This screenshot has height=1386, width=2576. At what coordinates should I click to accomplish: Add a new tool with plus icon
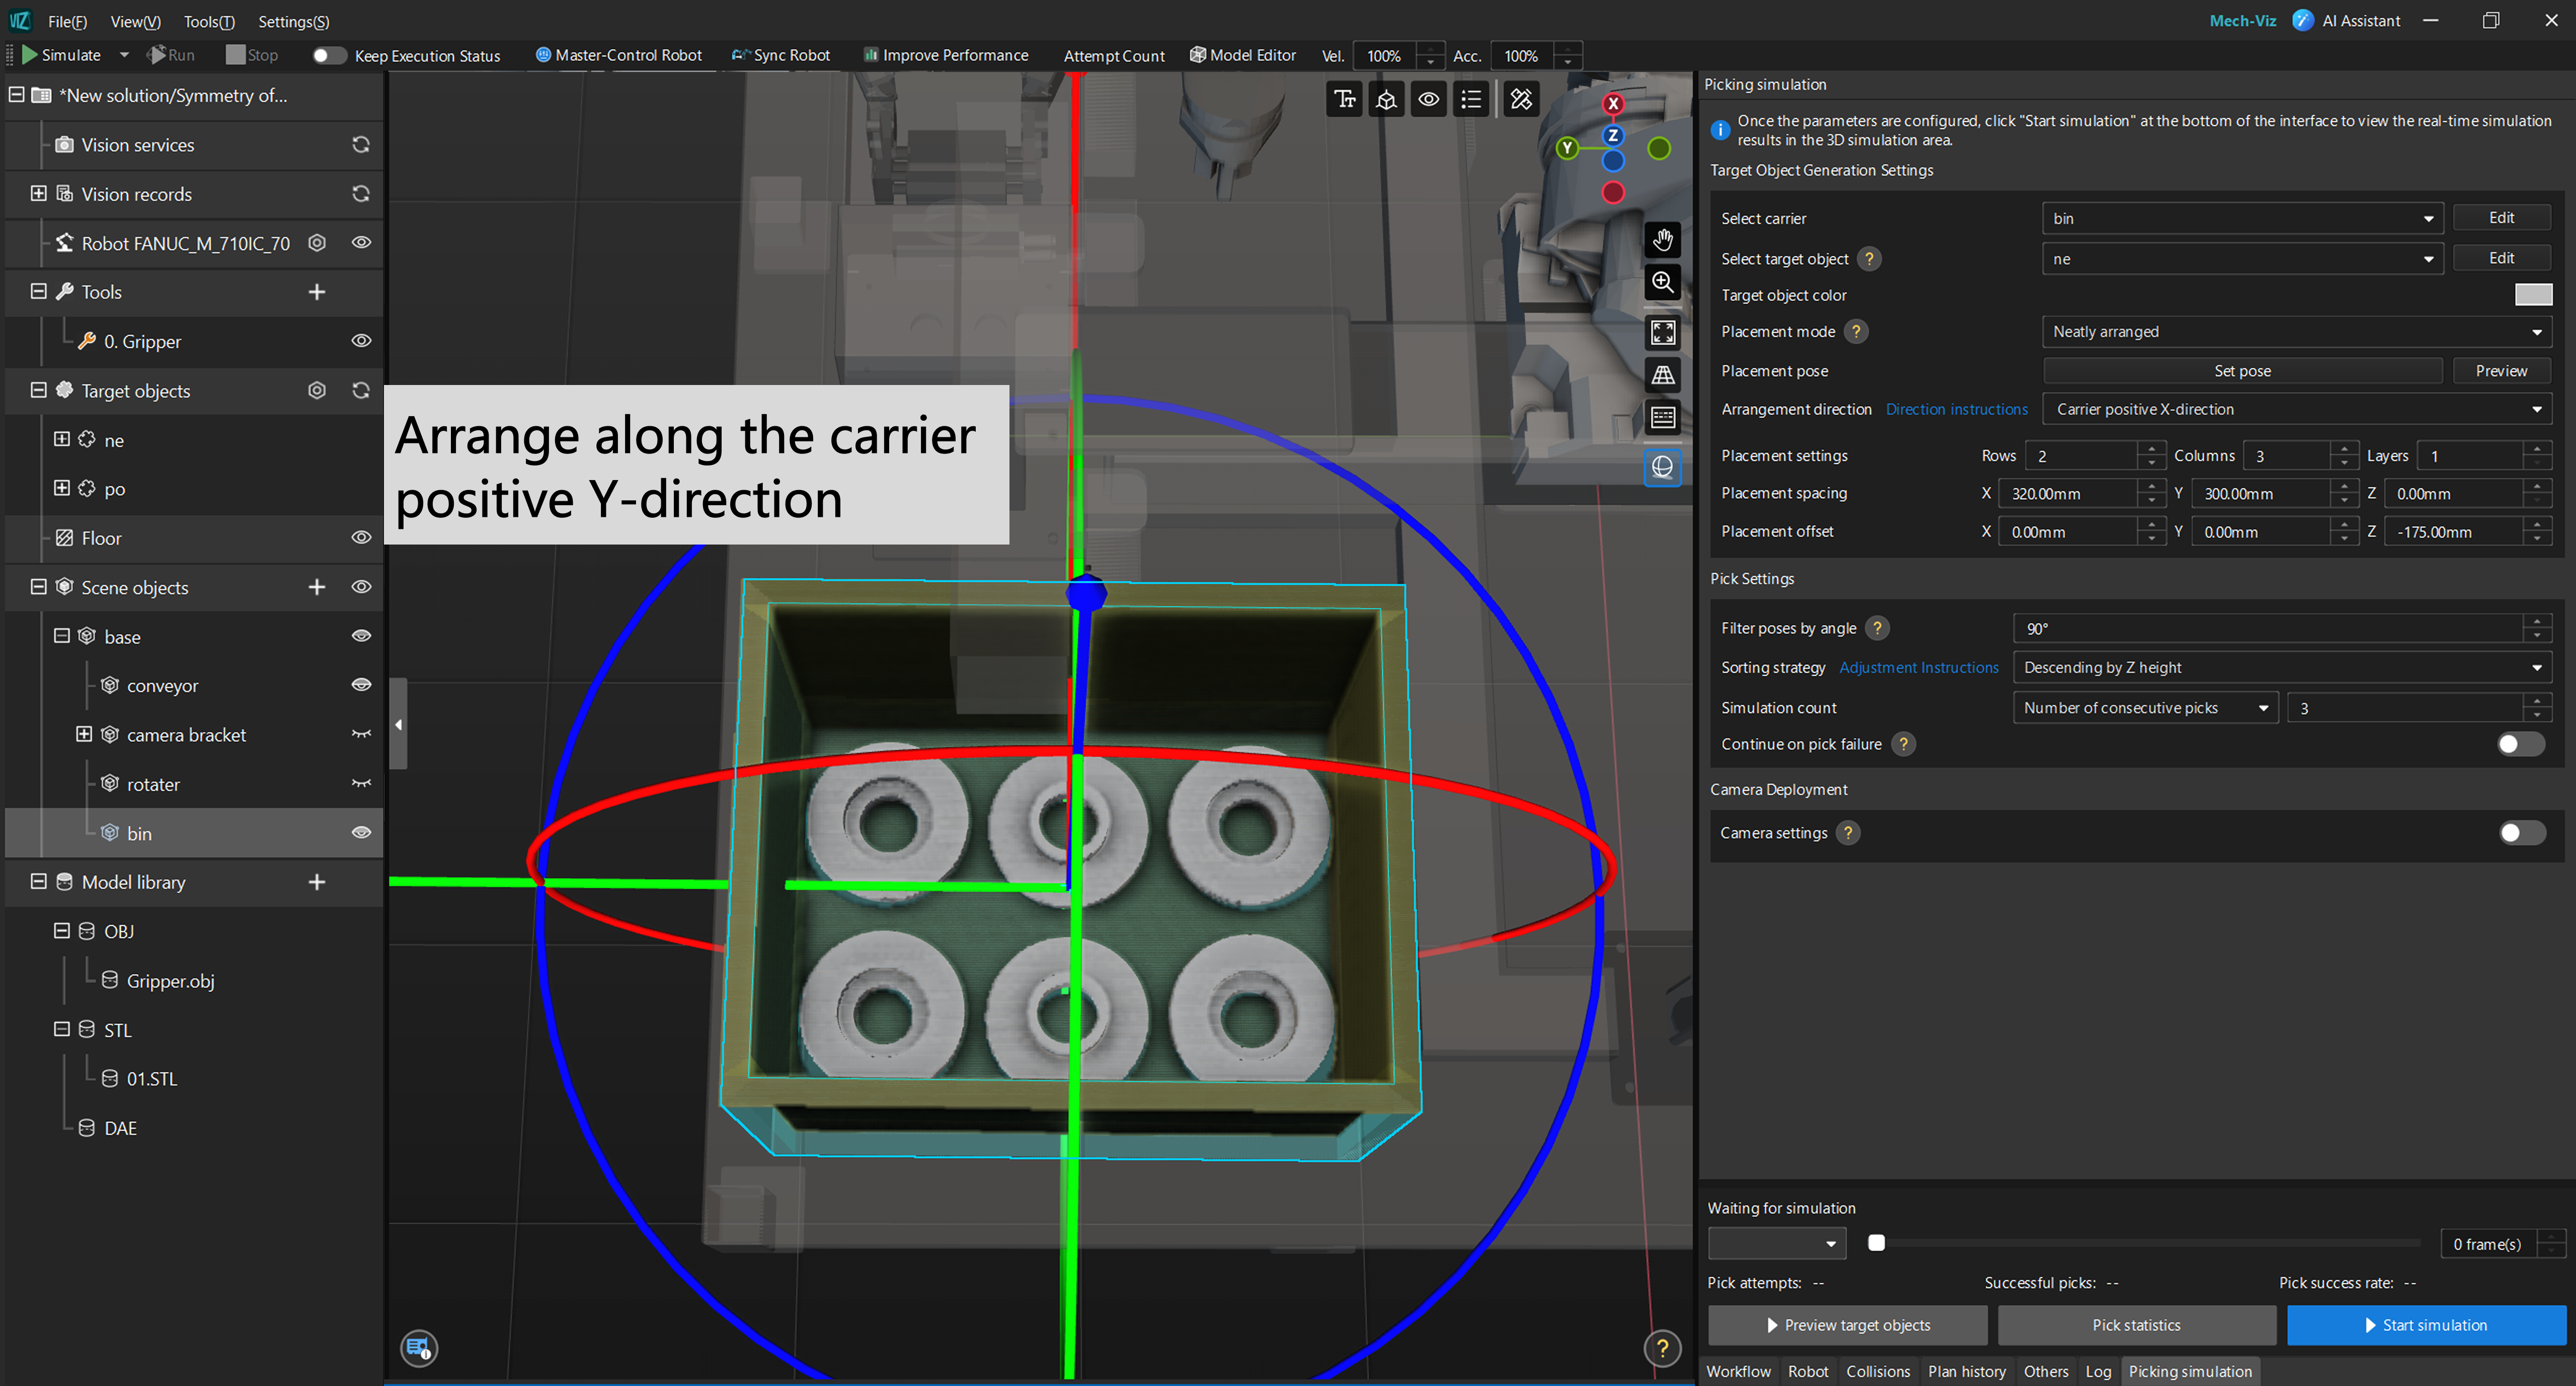pyautogui.click(x=317, y=292)
